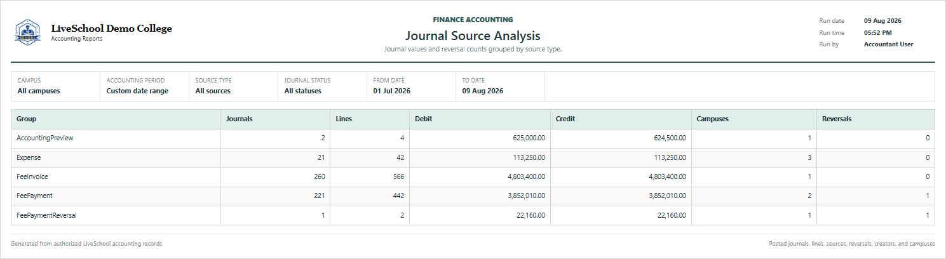The height and width of the screenshot is (259, 946).
Task: Click the run date '09 Aug 2026'
Action: click(882, 21)
